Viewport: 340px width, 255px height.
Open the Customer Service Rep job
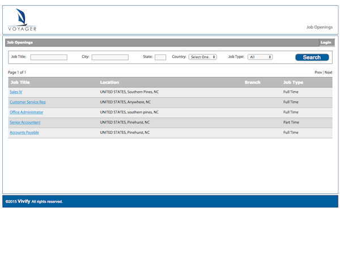click(x=28, y=102)
